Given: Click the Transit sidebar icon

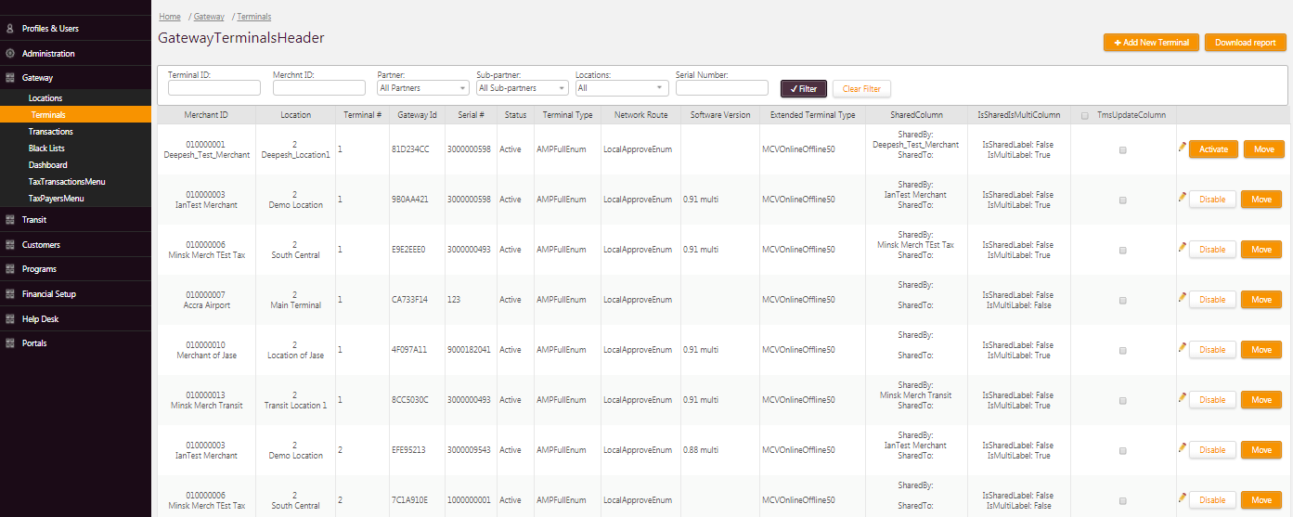Looking at the screenshot, I should (x=10, y=220).
